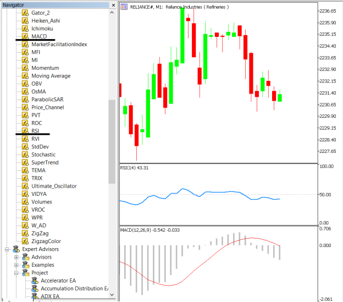Image resolution: width=343 pixels, height=302 pixels.
Task: Click the RVI indicator icon
Action: pyautogui.click(x=25, y=139)
